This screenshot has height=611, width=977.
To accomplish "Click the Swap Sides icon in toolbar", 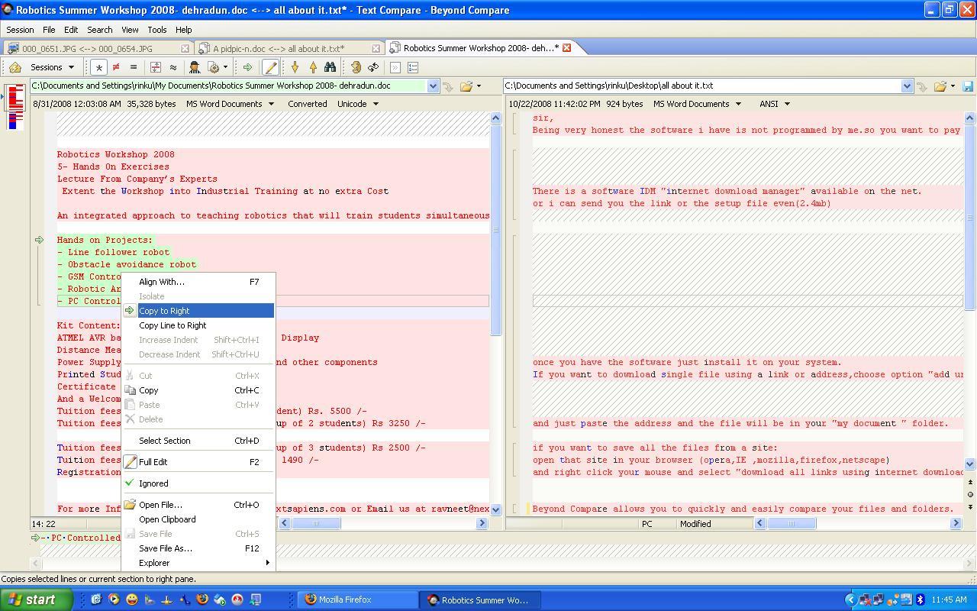I will [x=373, y=67].
